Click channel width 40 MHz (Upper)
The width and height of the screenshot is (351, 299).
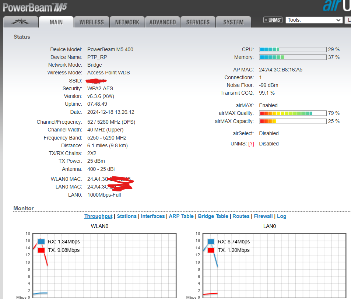pos(105,130)
